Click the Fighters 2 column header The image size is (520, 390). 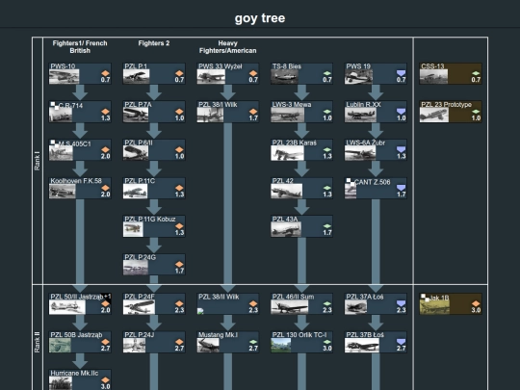(154, 43)
